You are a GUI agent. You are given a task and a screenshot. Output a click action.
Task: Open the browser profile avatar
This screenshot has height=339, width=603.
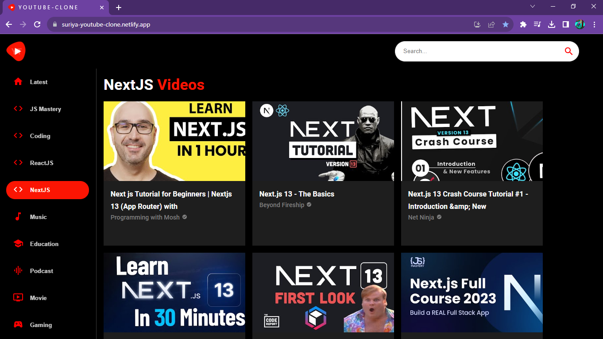(x=580, y=24)
